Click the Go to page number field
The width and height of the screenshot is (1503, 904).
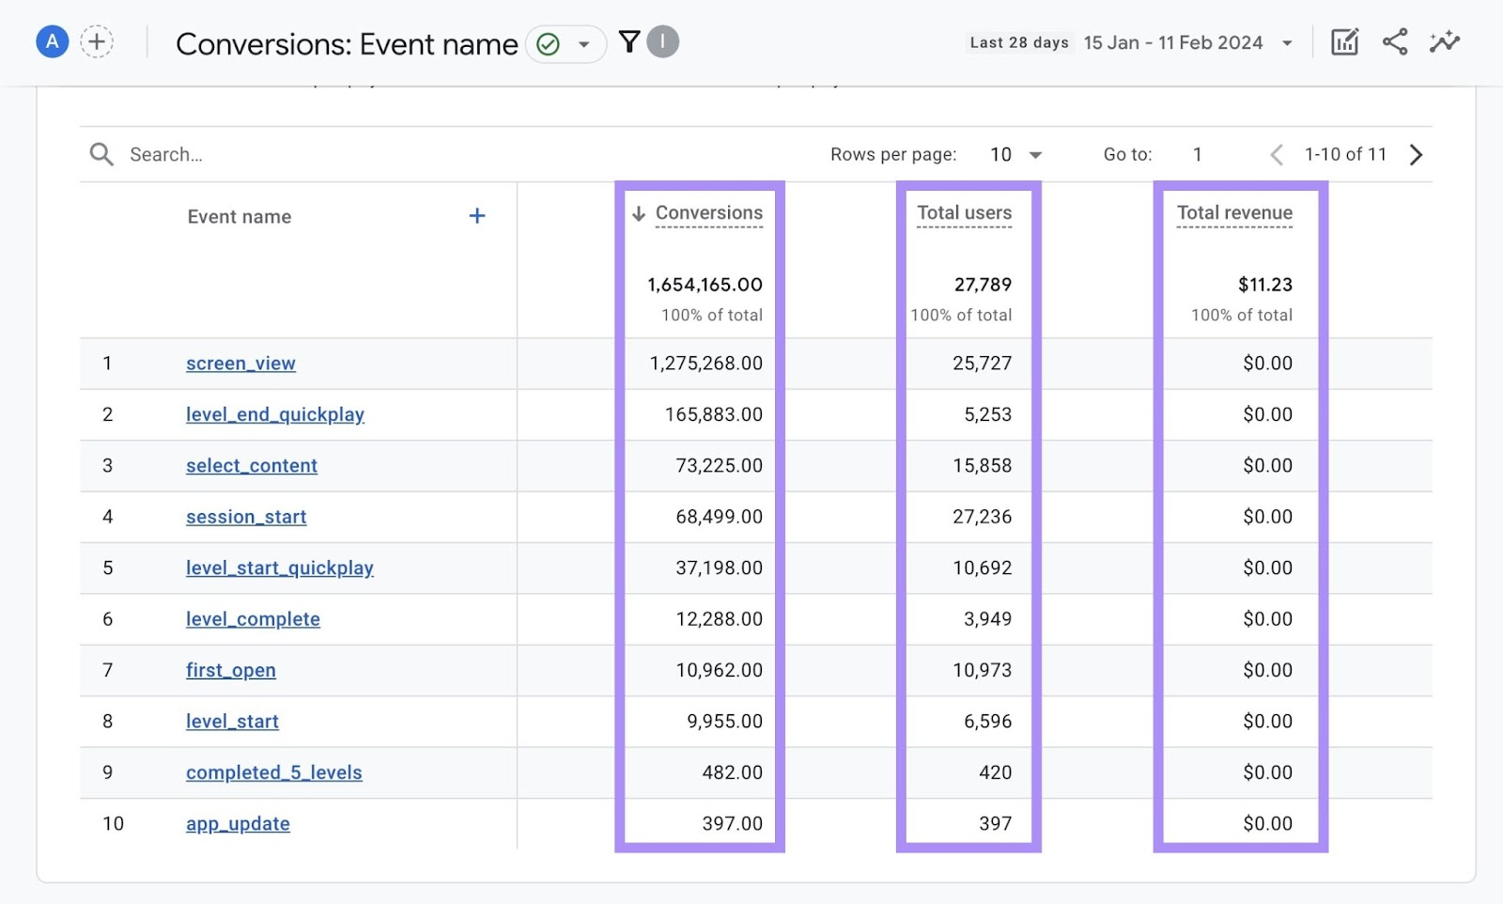pyautogui.click(x=1198, y=154)
